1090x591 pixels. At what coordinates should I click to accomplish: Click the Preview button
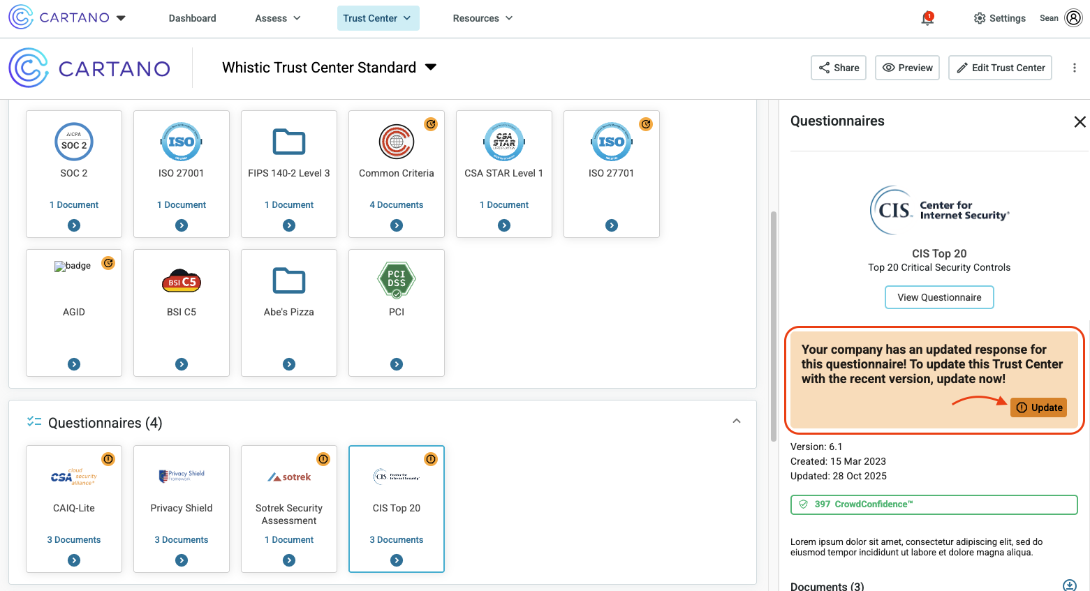(907, 68)
